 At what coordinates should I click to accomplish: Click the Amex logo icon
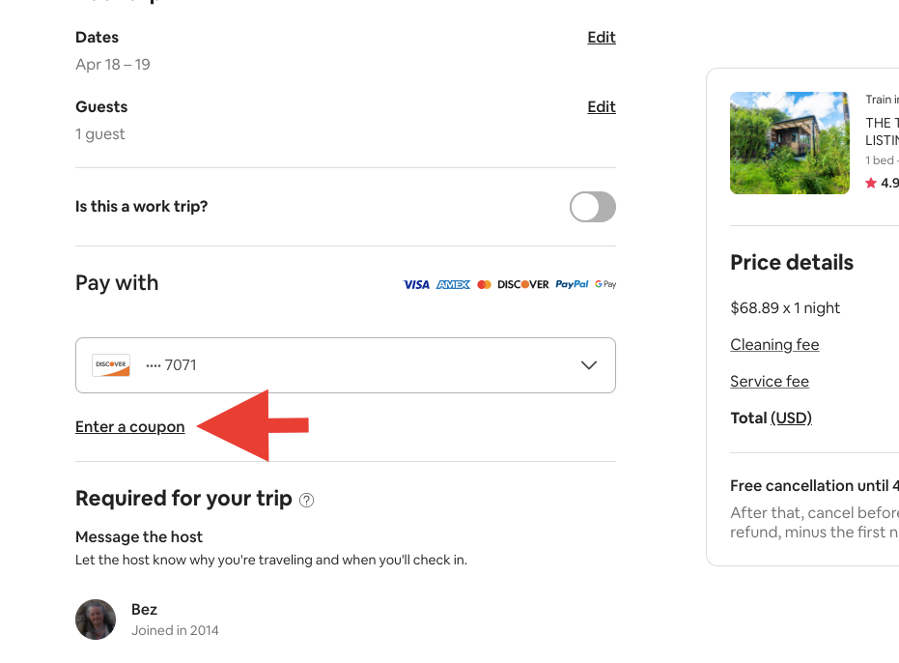(453, 284)
